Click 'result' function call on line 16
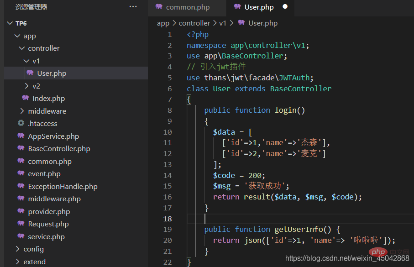The height and width of the screenshot is (267, 414). 257,197
